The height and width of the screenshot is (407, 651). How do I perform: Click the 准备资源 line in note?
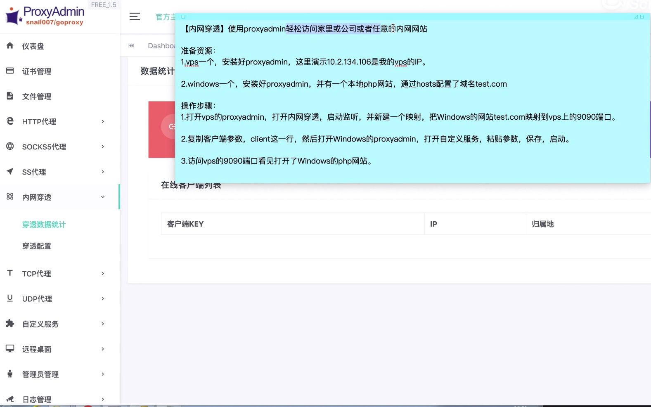point(198,51)
